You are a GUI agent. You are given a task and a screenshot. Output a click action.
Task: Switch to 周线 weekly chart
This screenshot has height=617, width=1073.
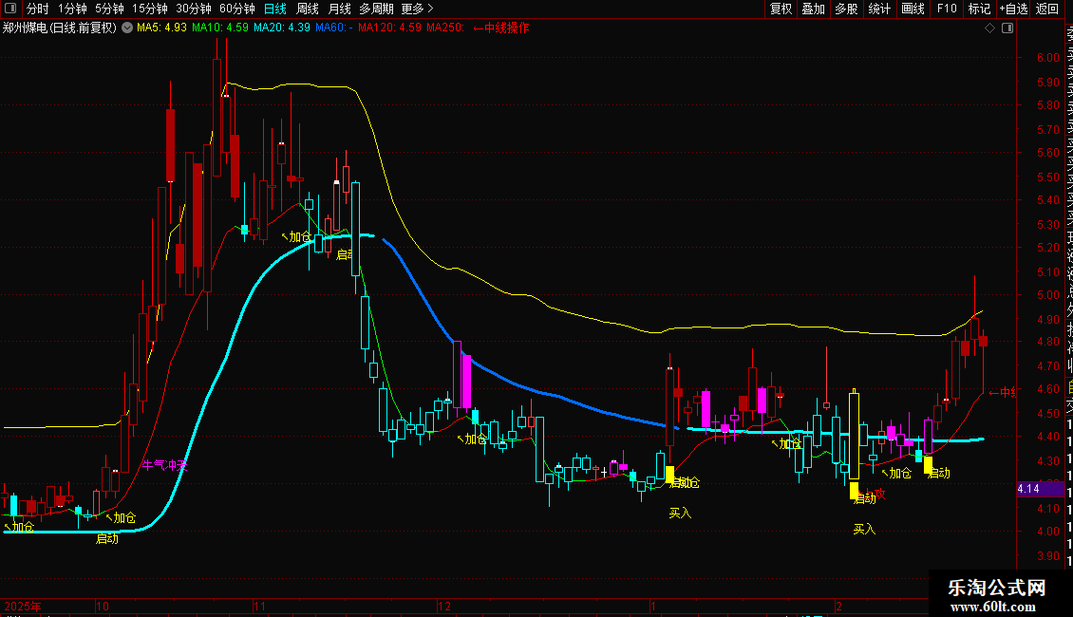click(308, 9)
